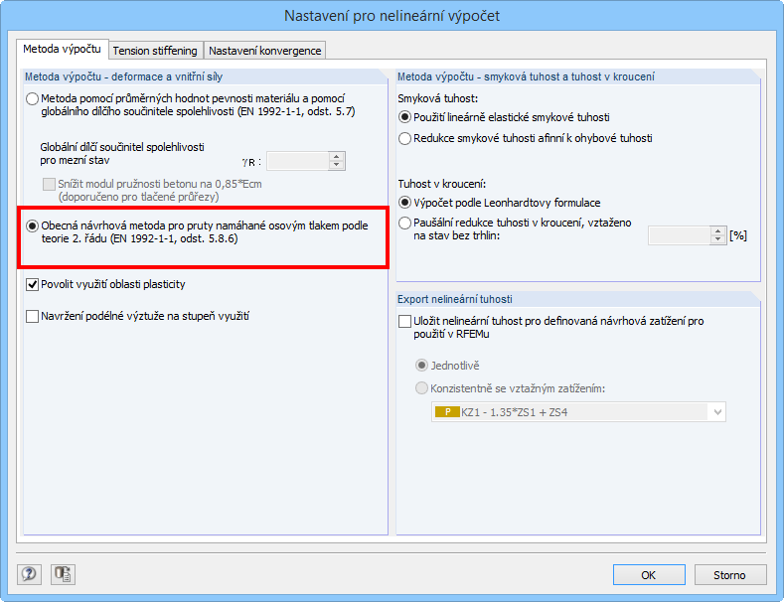Lower torsional stiffness percent with down arrow
Image resolution: width=784 pixels, height=602 pixels.
[x=718, y=239]
